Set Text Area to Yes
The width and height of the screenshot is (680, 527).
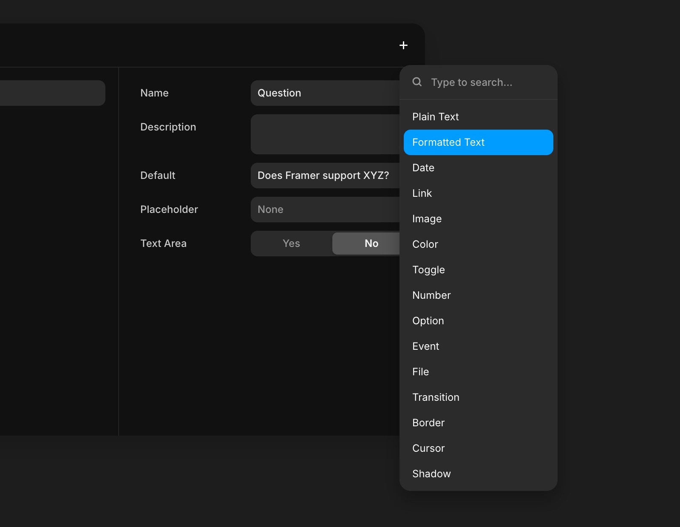[x=291, y=243]
